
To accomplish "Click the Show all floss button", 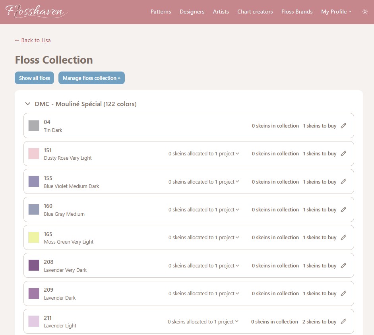I will coord(34,78).
